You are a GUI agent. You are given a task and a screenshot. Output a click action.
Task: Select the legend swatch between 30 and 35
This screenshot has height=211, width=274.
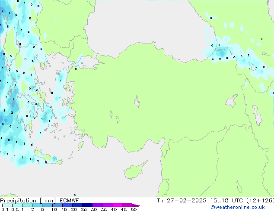tap(98, 205)
